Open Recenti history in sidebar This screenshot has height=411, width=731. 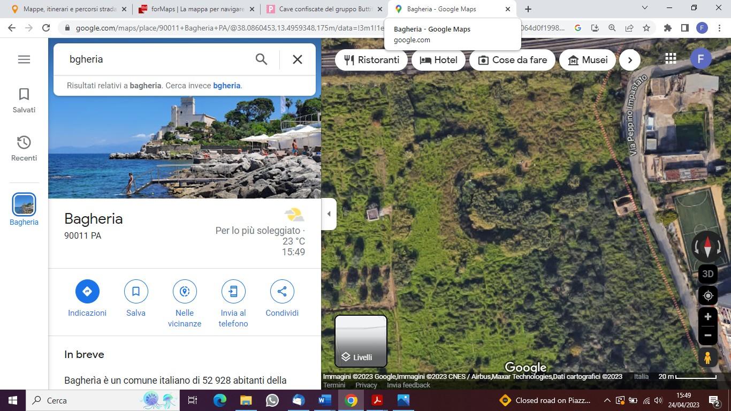pyautogui.click(x=24, y=149)
